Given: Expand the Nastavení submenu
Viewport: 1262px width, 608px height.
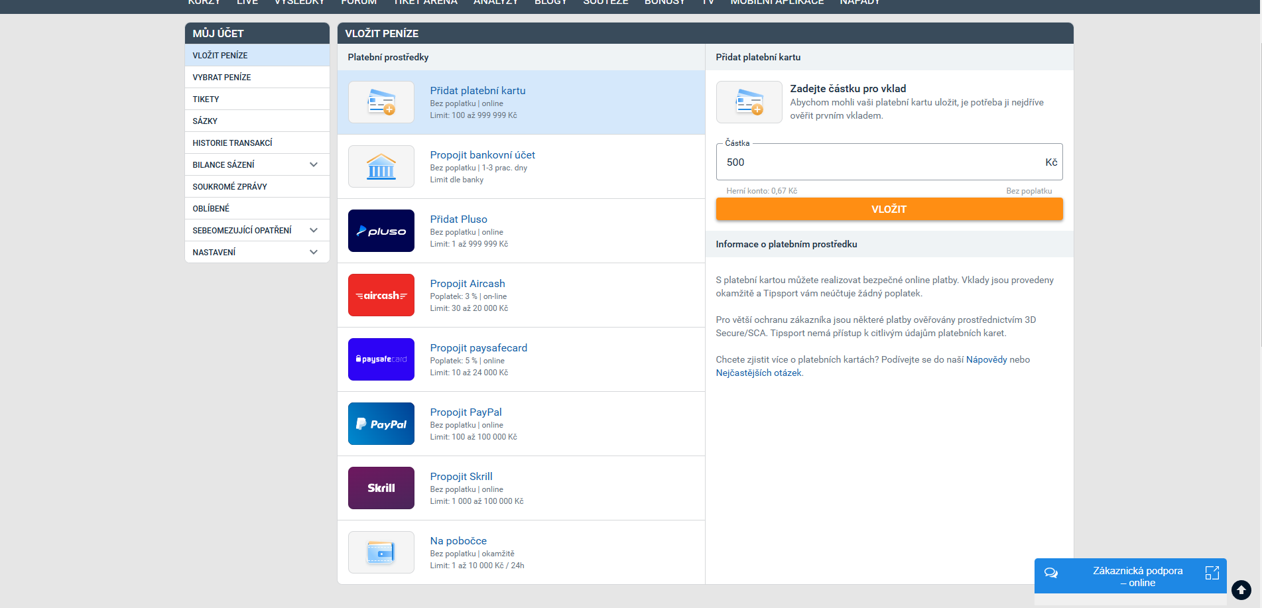Looking at the screenshot, I should tap(314, 252).
